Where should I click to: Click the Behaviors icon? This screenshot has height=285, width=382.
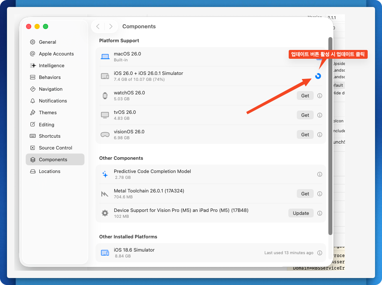[33, 77]
